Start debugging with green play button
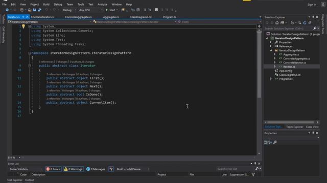327x183 pixels. pos(107,10)
